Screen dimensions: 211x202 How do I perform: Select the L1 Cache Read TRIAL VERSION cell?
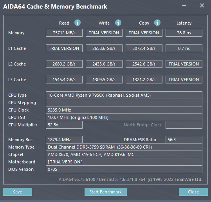[64, 48]
